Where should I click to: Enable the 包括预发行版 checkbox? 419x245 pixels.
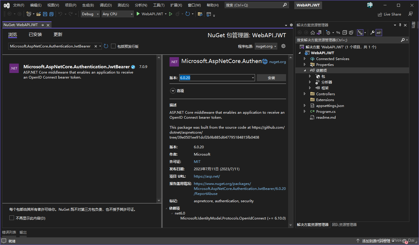(x=113, y=46)
